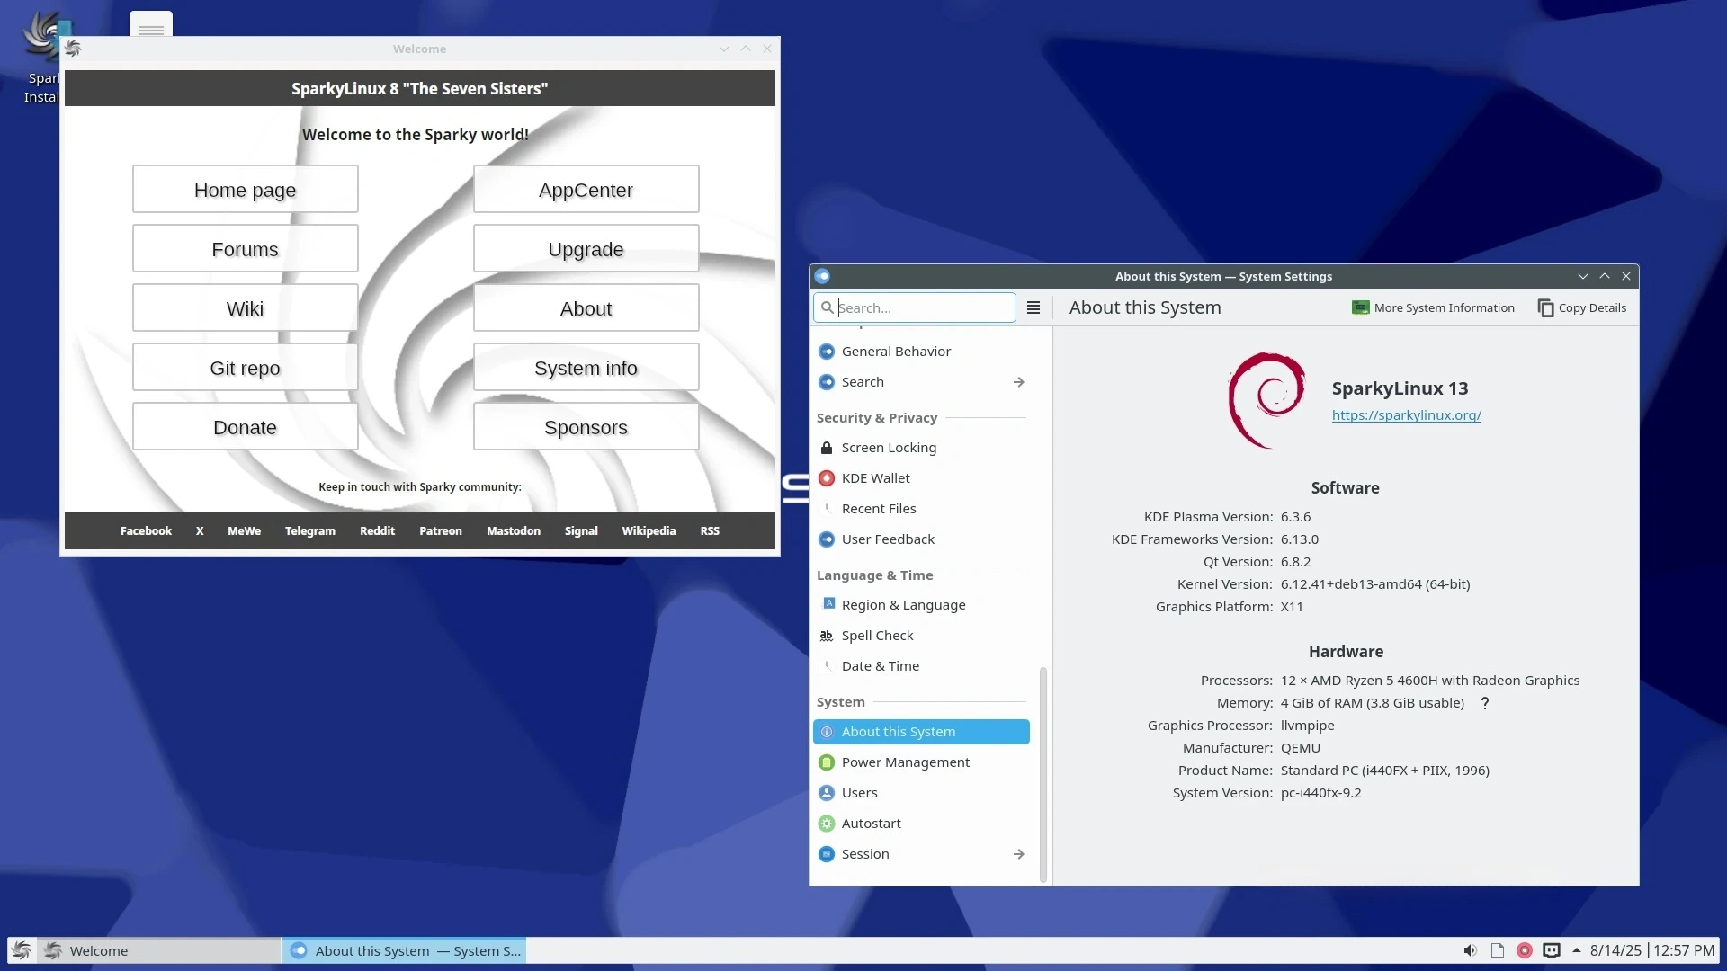Open the Wikipedia community link
Viewport: 1727px width, 971px height.
[649, 531]
